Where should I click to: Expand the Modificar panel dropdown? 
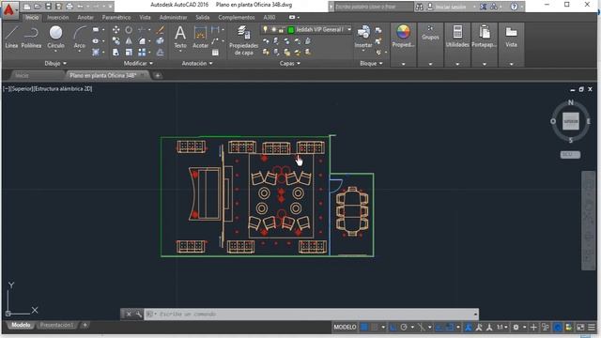point(138,63)
